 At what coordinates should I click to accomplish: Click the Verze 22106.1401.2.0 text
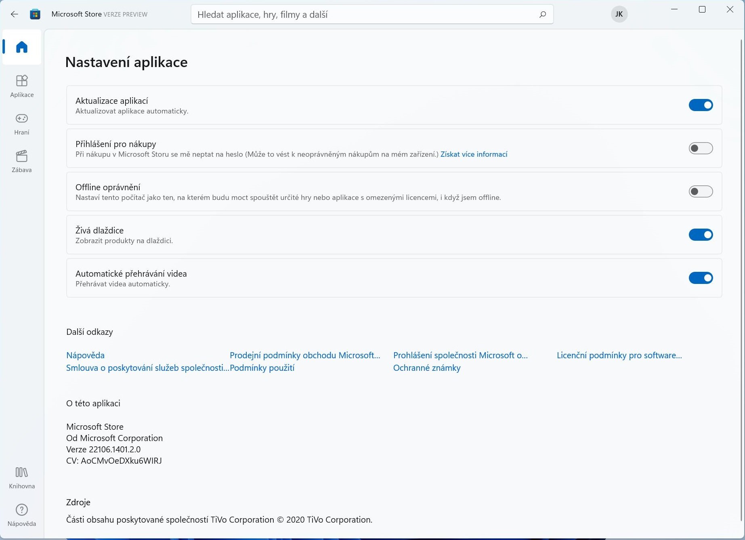[103, 450]
